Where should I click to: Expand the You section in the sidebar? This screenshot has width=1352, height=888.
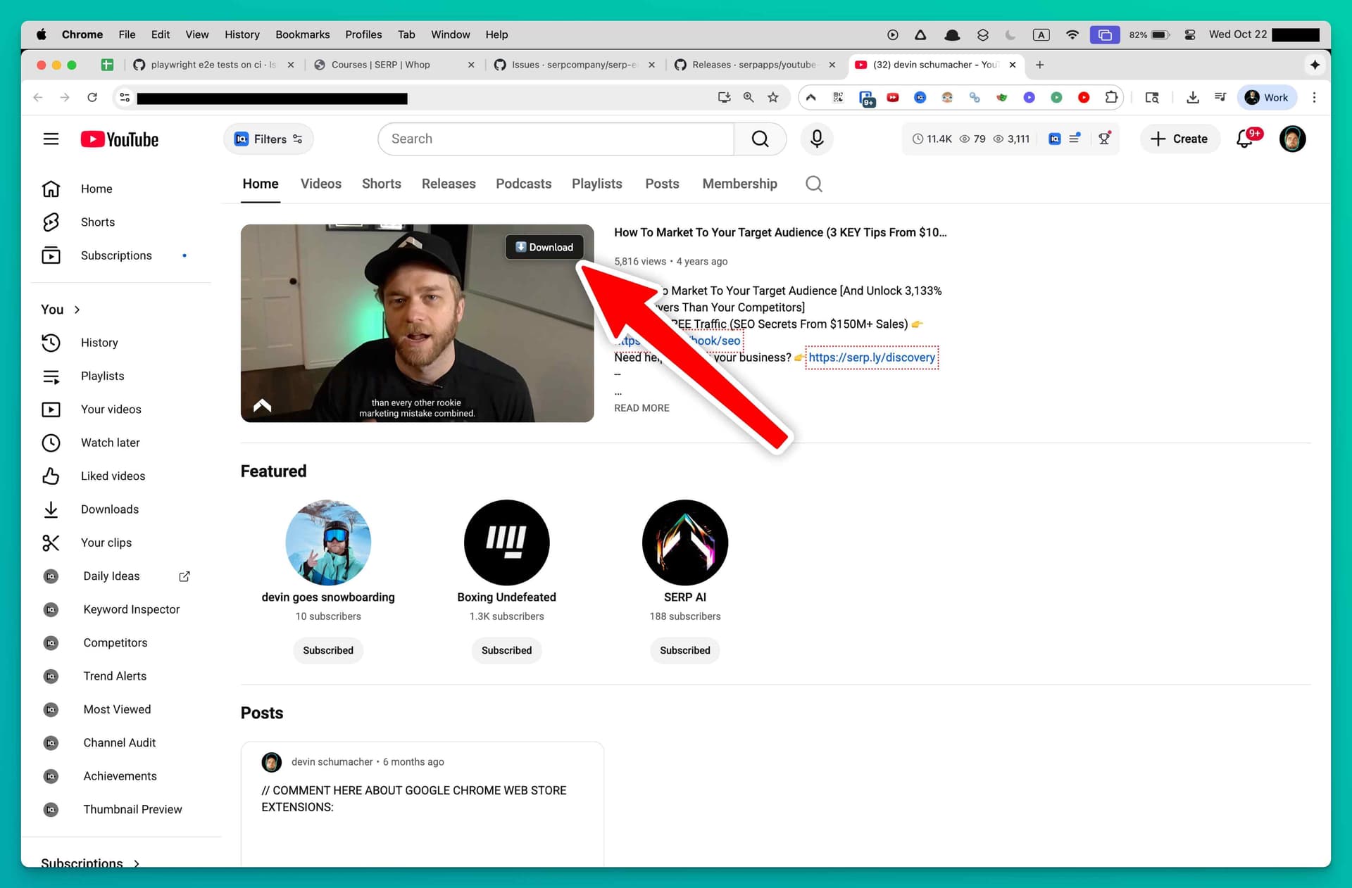tap(61, 309)
